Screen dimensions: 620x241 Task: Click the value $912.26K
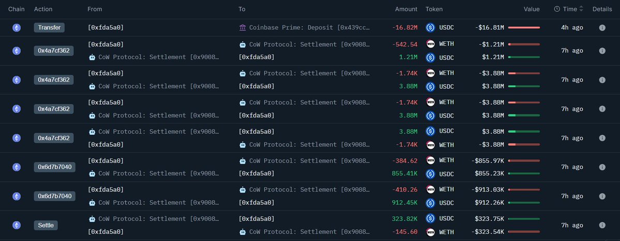[x=490, y=203]
